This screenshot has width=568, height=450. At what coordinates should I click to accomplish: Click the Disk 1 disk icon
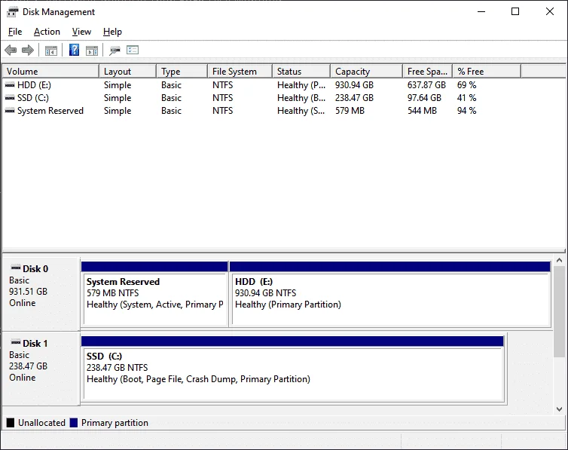tap(16, 342)
